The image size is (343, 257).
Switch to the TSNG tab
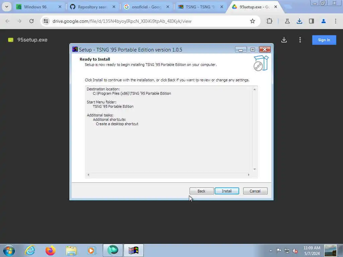(x=200, y=7)
